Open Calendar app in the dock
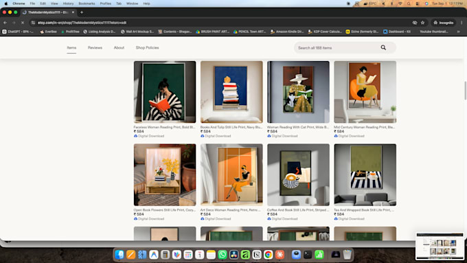 [x=200, y=254]
